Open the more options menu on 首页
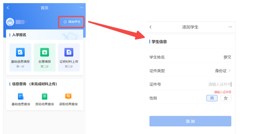This screenshot has height=134, width=257. (81, 8)
